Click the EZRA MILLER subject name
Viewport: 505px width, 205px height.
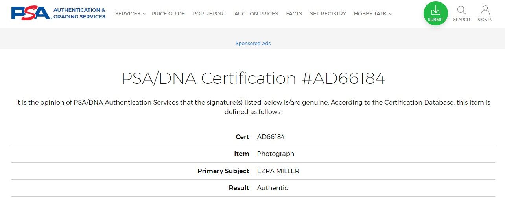click(x=278, y=171)
